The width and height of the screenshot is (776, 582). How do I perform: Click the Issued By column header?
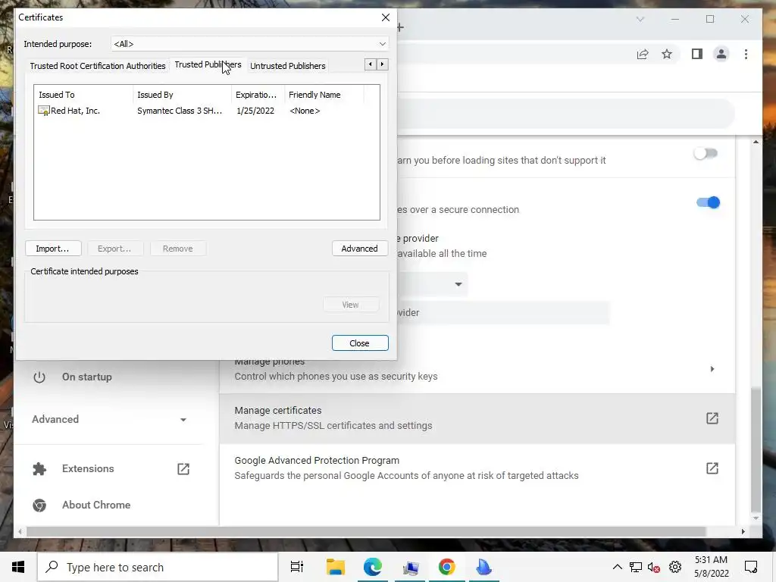click(x=182, y=95)
